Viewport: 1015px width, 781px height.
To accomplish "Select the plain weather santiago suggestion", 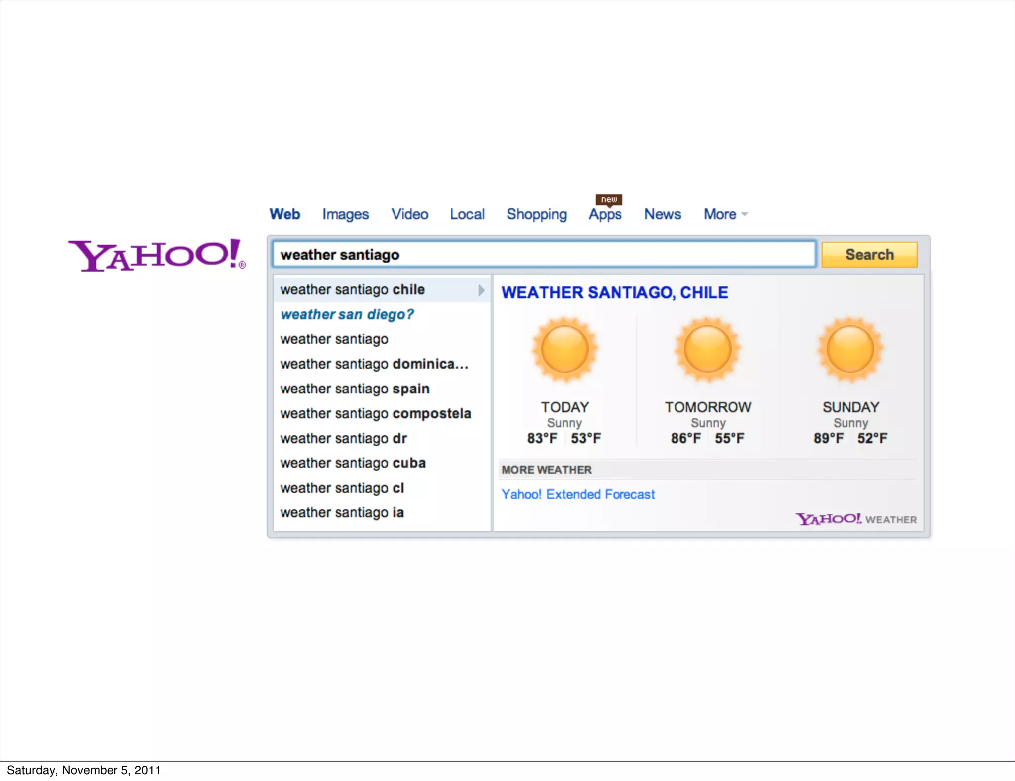I will [x=382, y=339].
